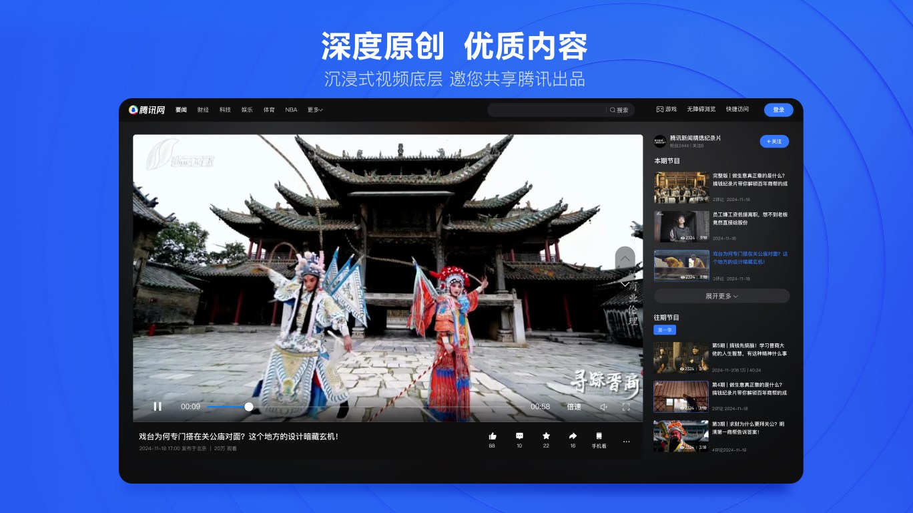913x513 pixels.
Task: Click the channel name 腾讯新闻精选纪录片
Action: click(695, 138)
